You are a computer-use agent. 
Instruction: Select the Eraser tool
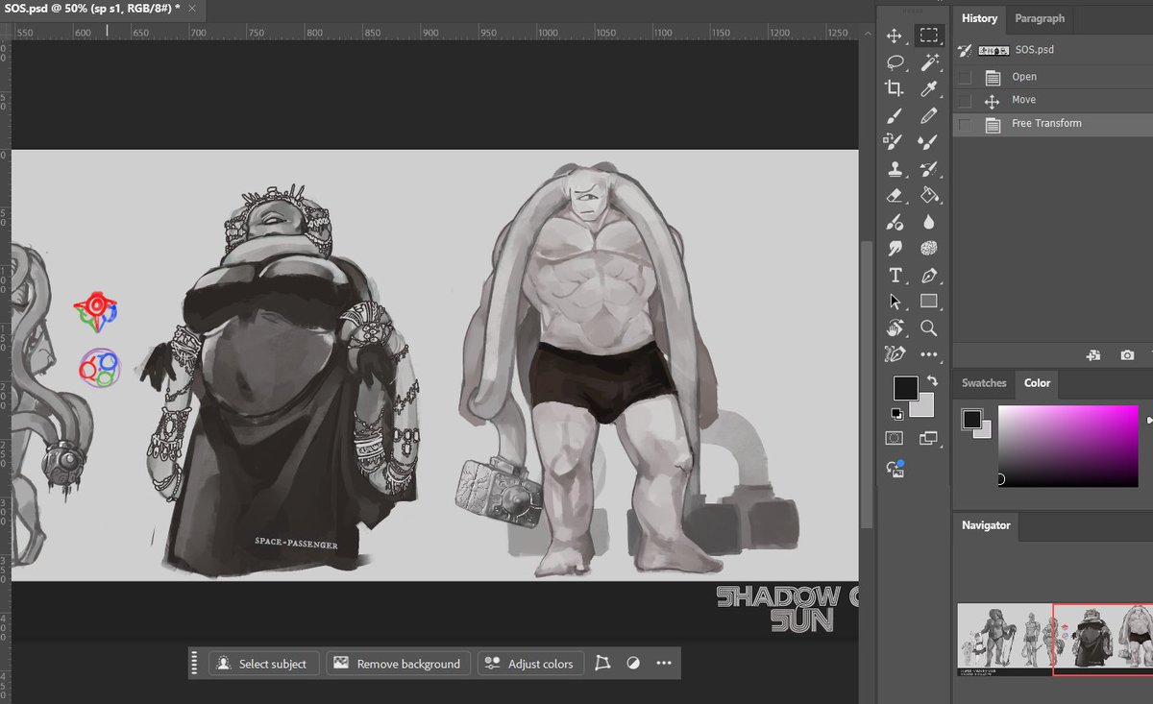click(x=895, y=196)
